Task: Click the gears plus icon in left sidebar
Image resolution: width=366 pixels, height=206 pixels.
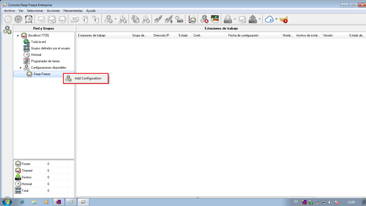Action: [x=7, y=30]
